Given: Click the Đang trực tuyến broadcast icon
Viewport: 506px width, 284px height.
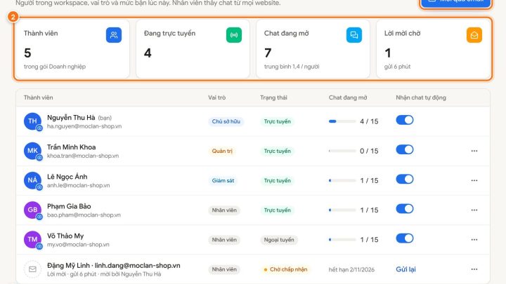Looking at the screenshot, I should click(x=234, y=35).
